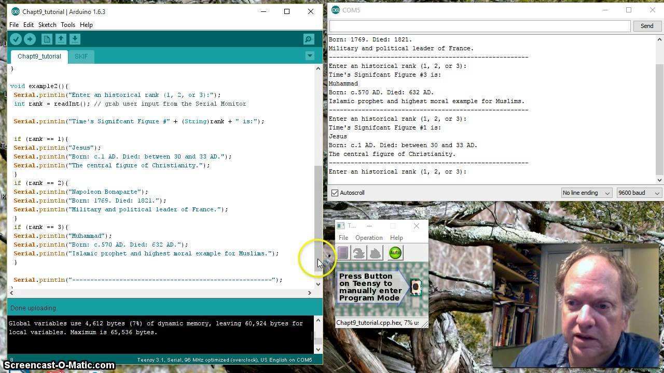
Task: Open the No line ending dropdown
Action: (x=586, y=193)
